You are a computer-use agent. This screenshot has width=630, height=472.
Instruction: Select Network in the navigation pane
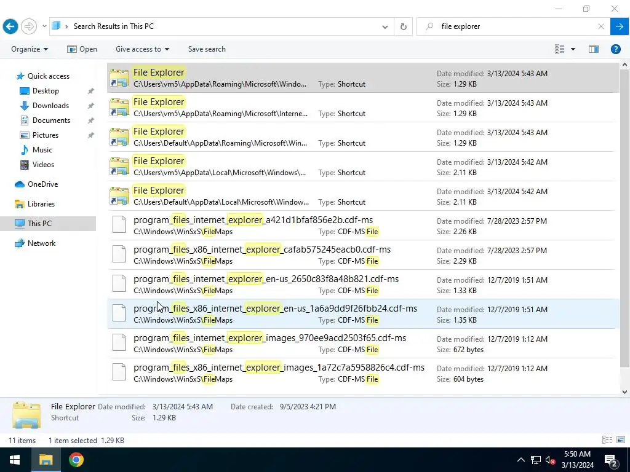[x=41, y=243]
